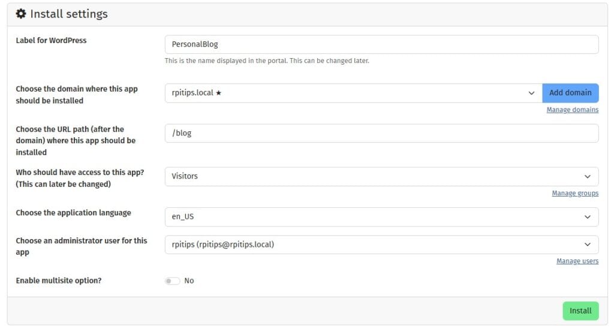The height and width of the screenshot is (329, 614).
Task: Toggle the Enable multisite option switch
Action: coord(172,281)
